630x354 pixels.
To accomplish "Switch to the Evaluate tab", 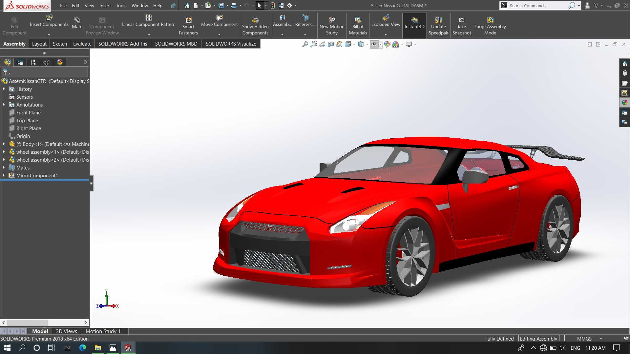I will pyautogui.click(x=82, y=44).
